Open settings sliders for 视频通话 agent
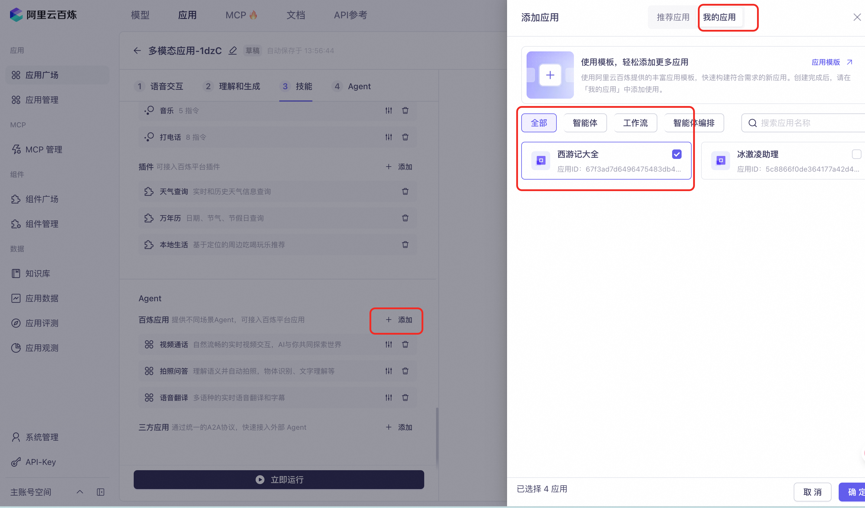The height and width of the screenshot is (508, 865). (x=388, y=344)
